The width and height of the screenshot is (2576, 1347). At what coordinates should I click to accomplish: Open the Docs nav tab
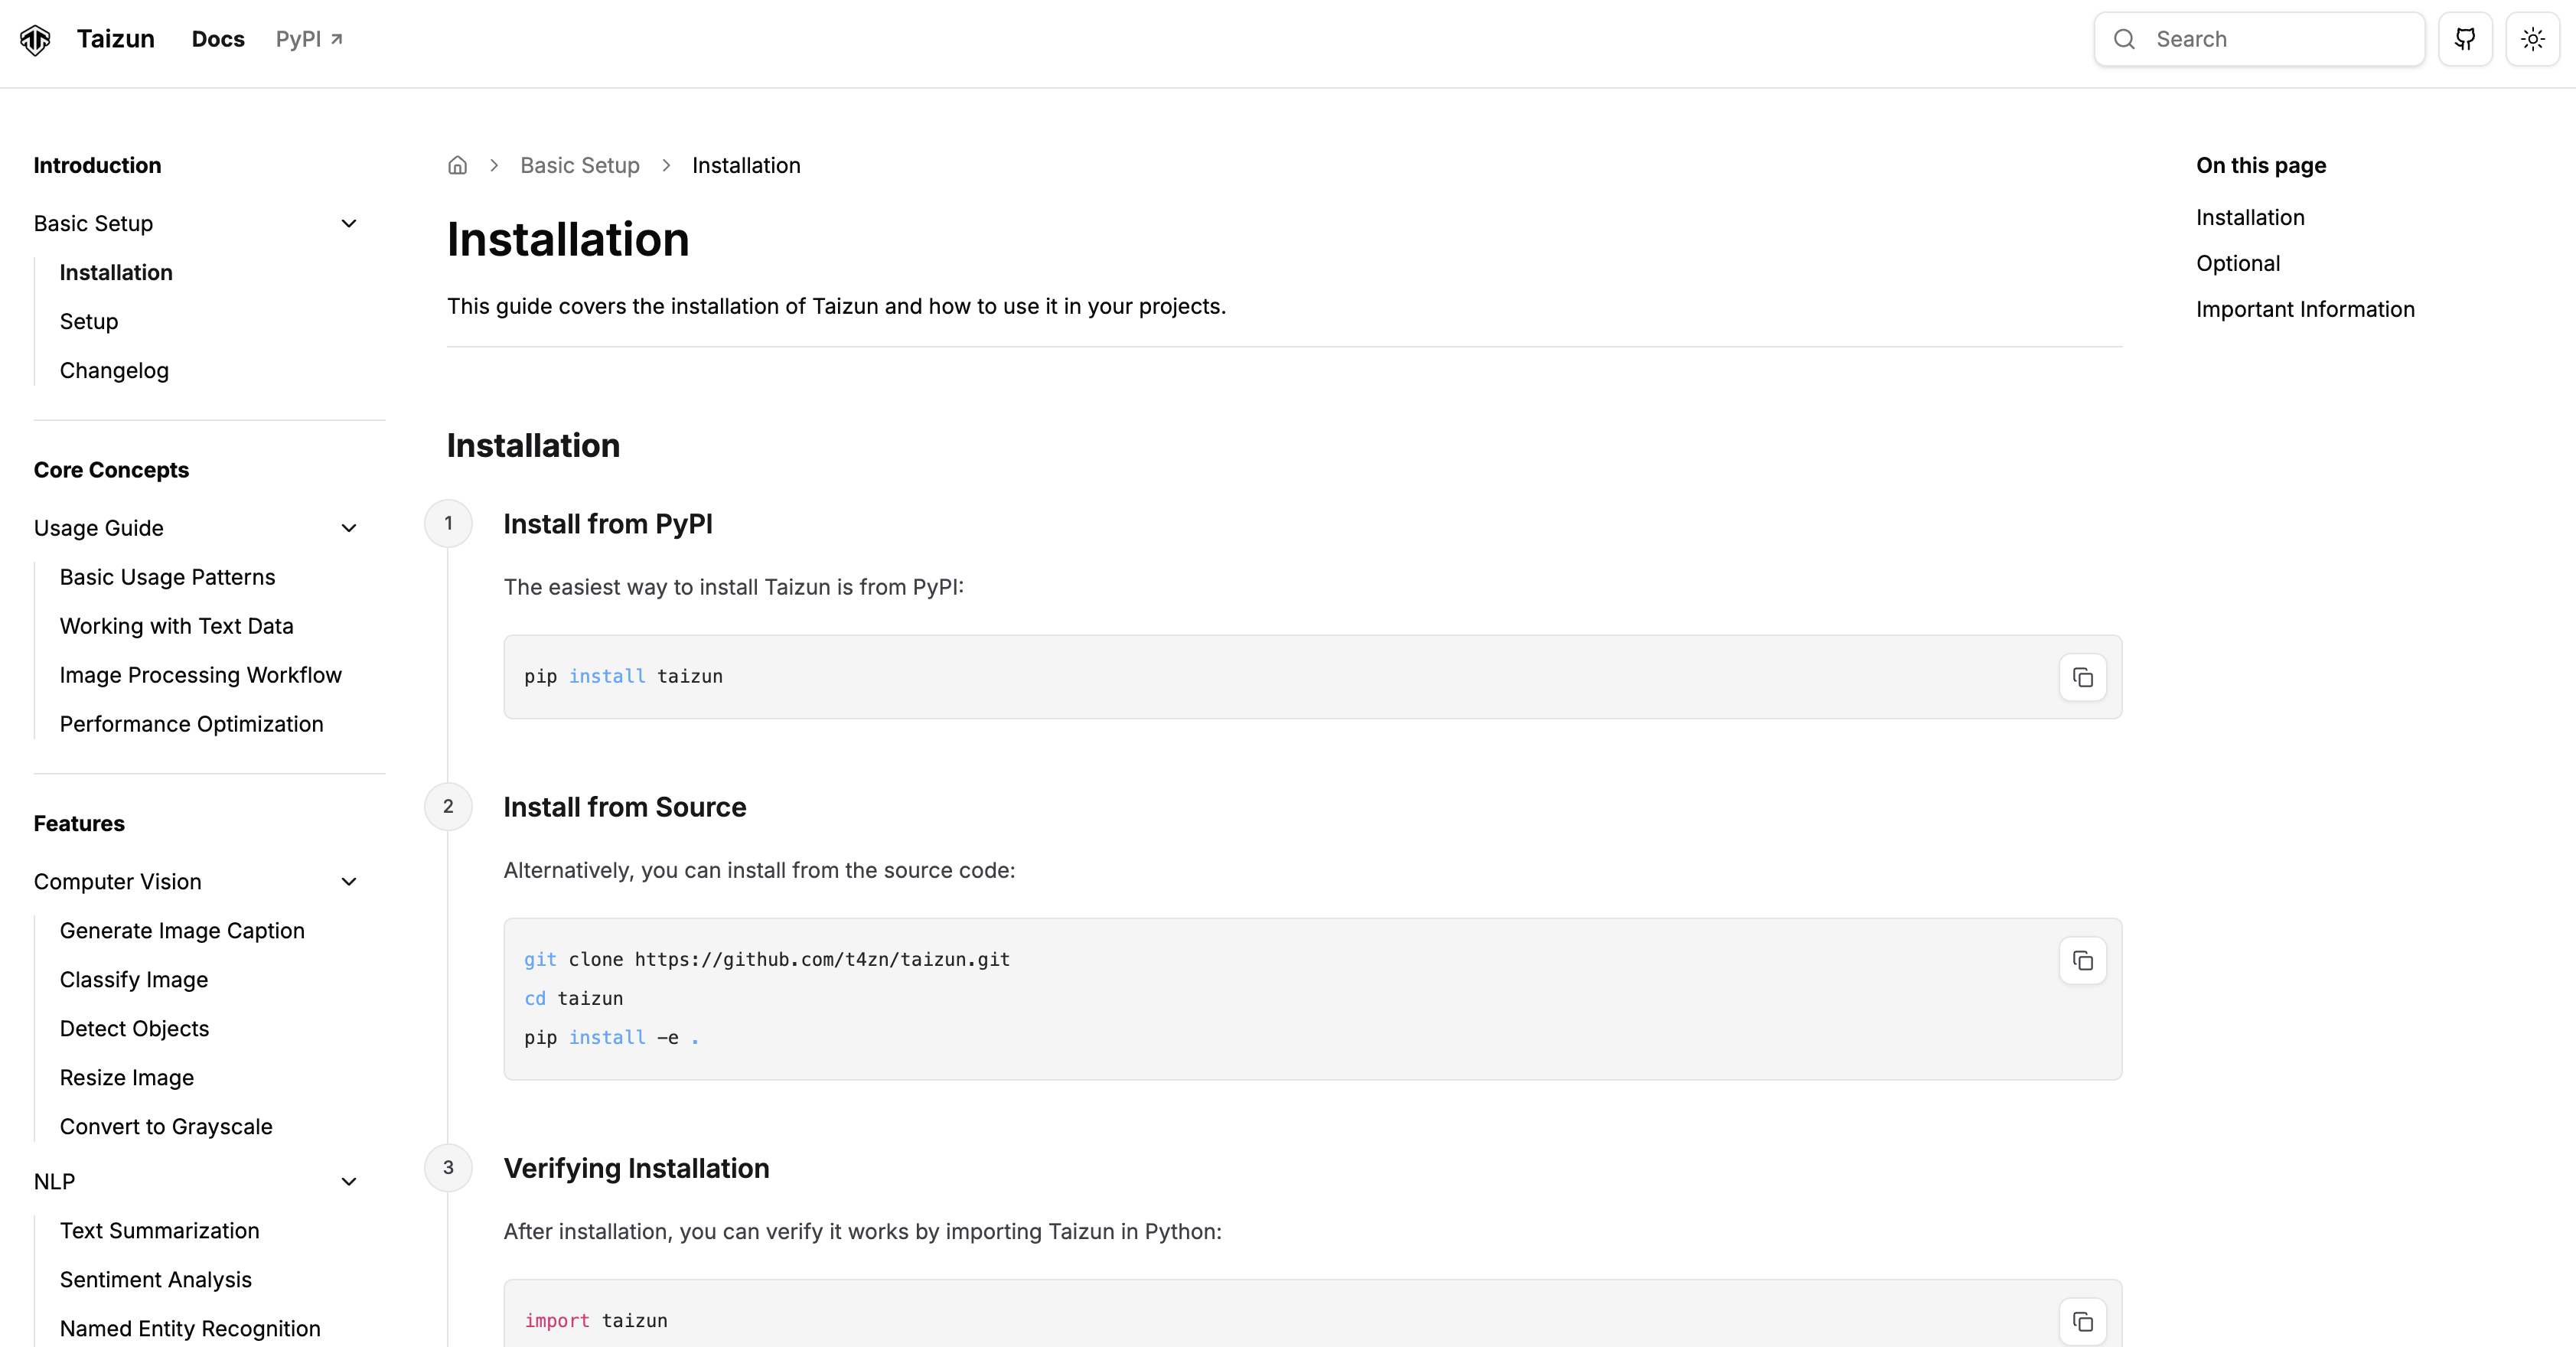pyautogui.click(x=218, y=39)
